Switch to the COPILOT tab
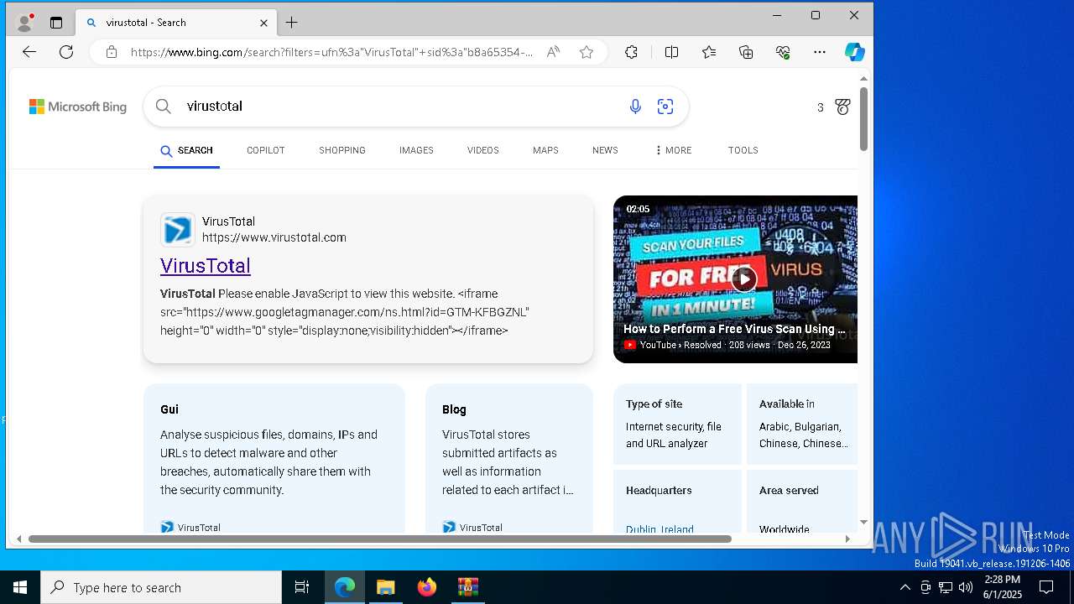 coord(266,151)
